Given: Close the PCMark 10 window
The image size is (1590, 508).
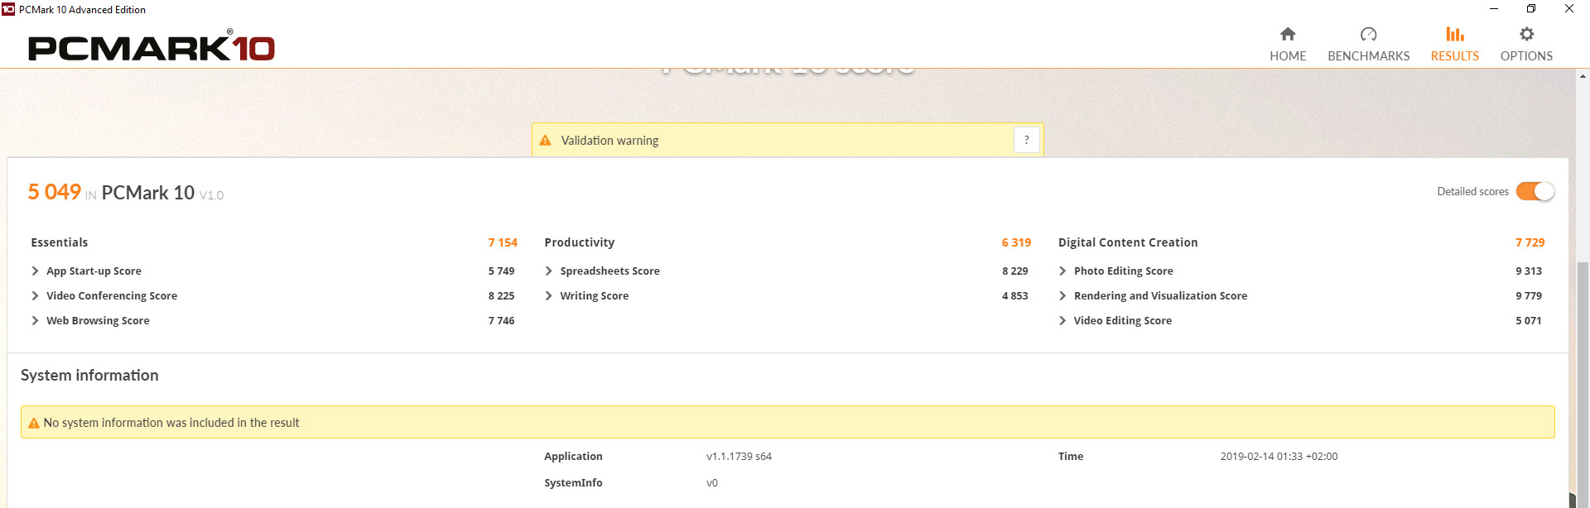Looking at the screenshot, I should click(1569, 9).
